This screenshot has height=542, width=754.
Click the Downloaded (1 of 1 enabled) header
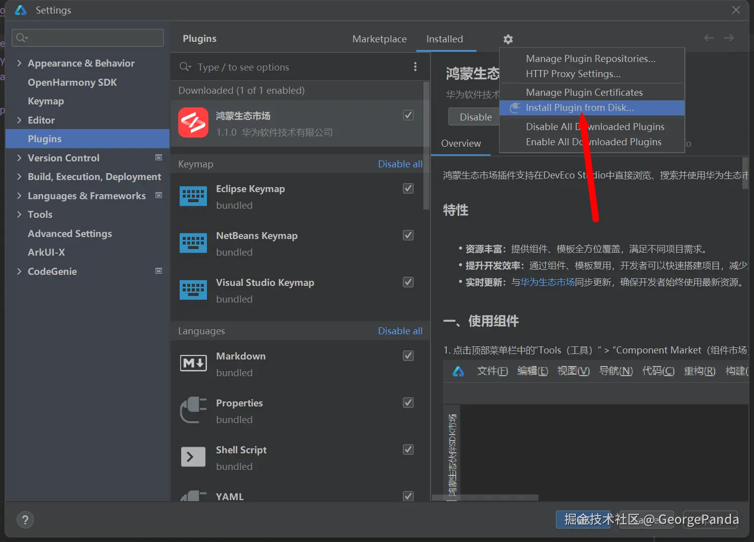click(241, 90)
